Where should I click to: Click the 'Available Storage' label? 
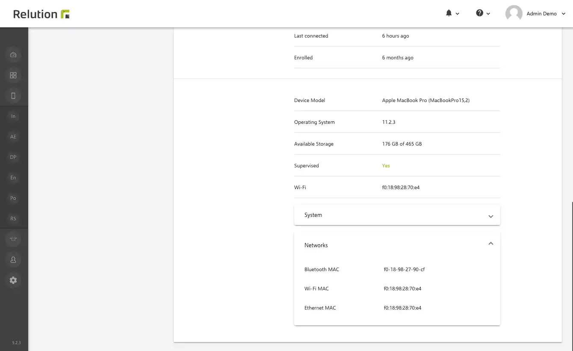[314, 144]
